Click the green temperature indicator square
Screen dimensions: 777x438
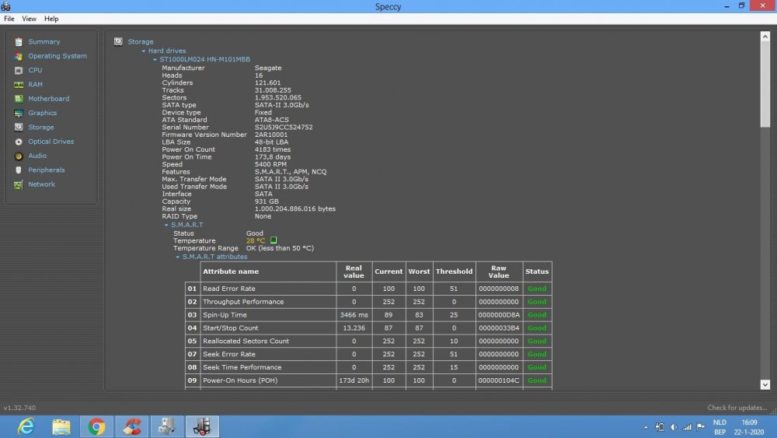coord(273,240)
